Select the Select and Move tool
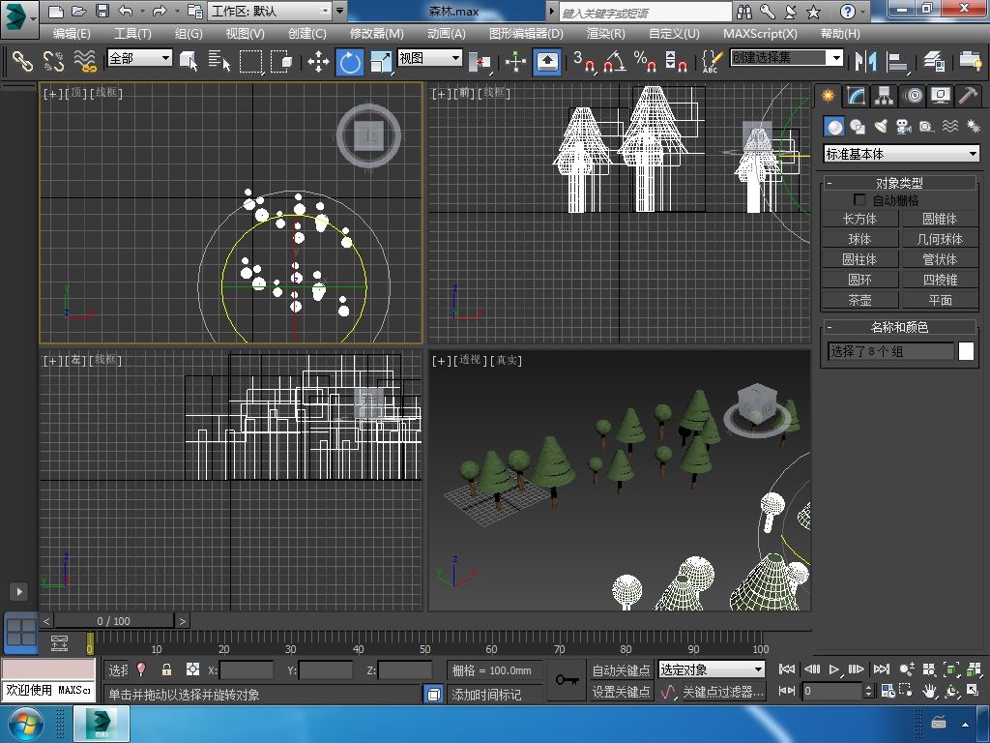 click(x=318, y=62)
